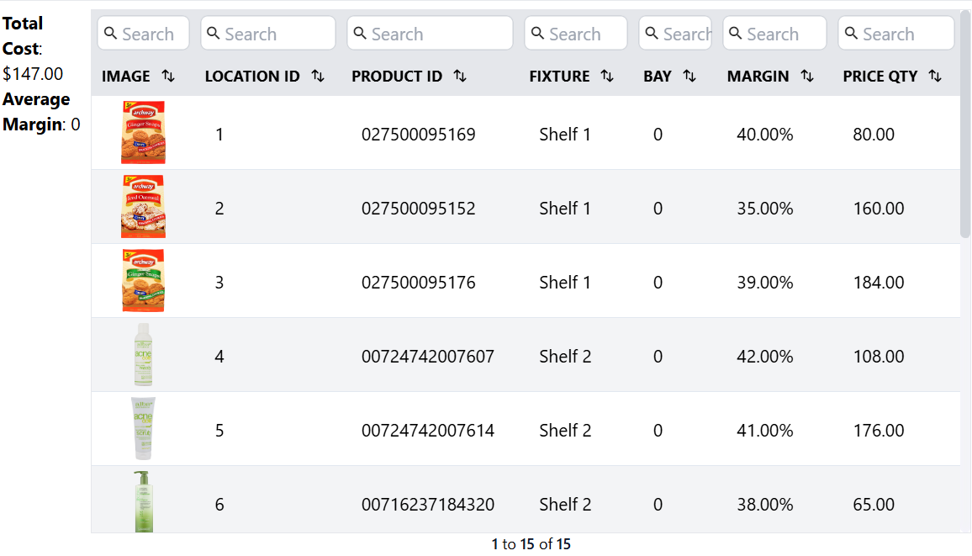972x556 pixels.
Task: Select acne bottle image in row 4
Action: click(143, 355)
